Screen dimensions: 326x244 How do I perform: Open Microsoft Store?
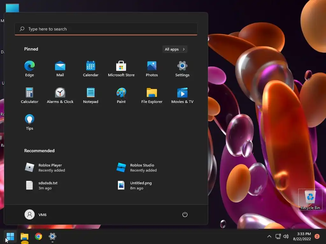coord(121,69)
